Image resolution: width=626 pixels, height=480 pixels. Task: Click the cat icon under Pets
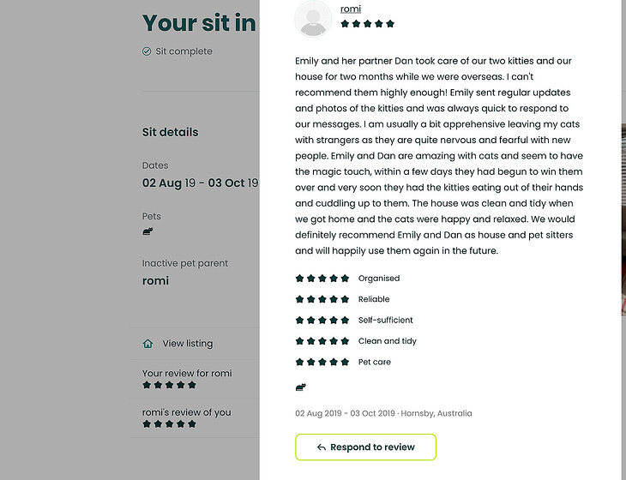coord(147,231)
